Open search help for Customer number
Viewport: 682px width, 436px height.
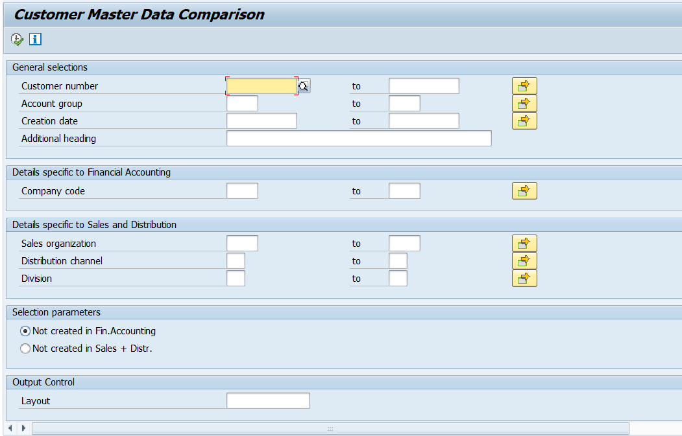click(x=304, y=86)
